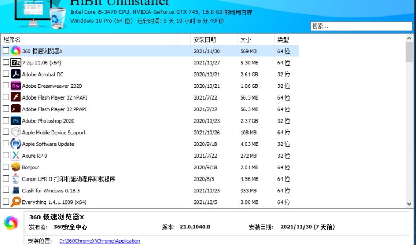
Task: Click the 272 MB size cell
Action: (249, 156)
